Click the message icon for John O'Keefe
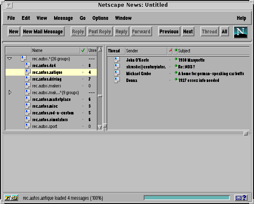This screenshot has height=204, width=254. click(x=117, y=60)
